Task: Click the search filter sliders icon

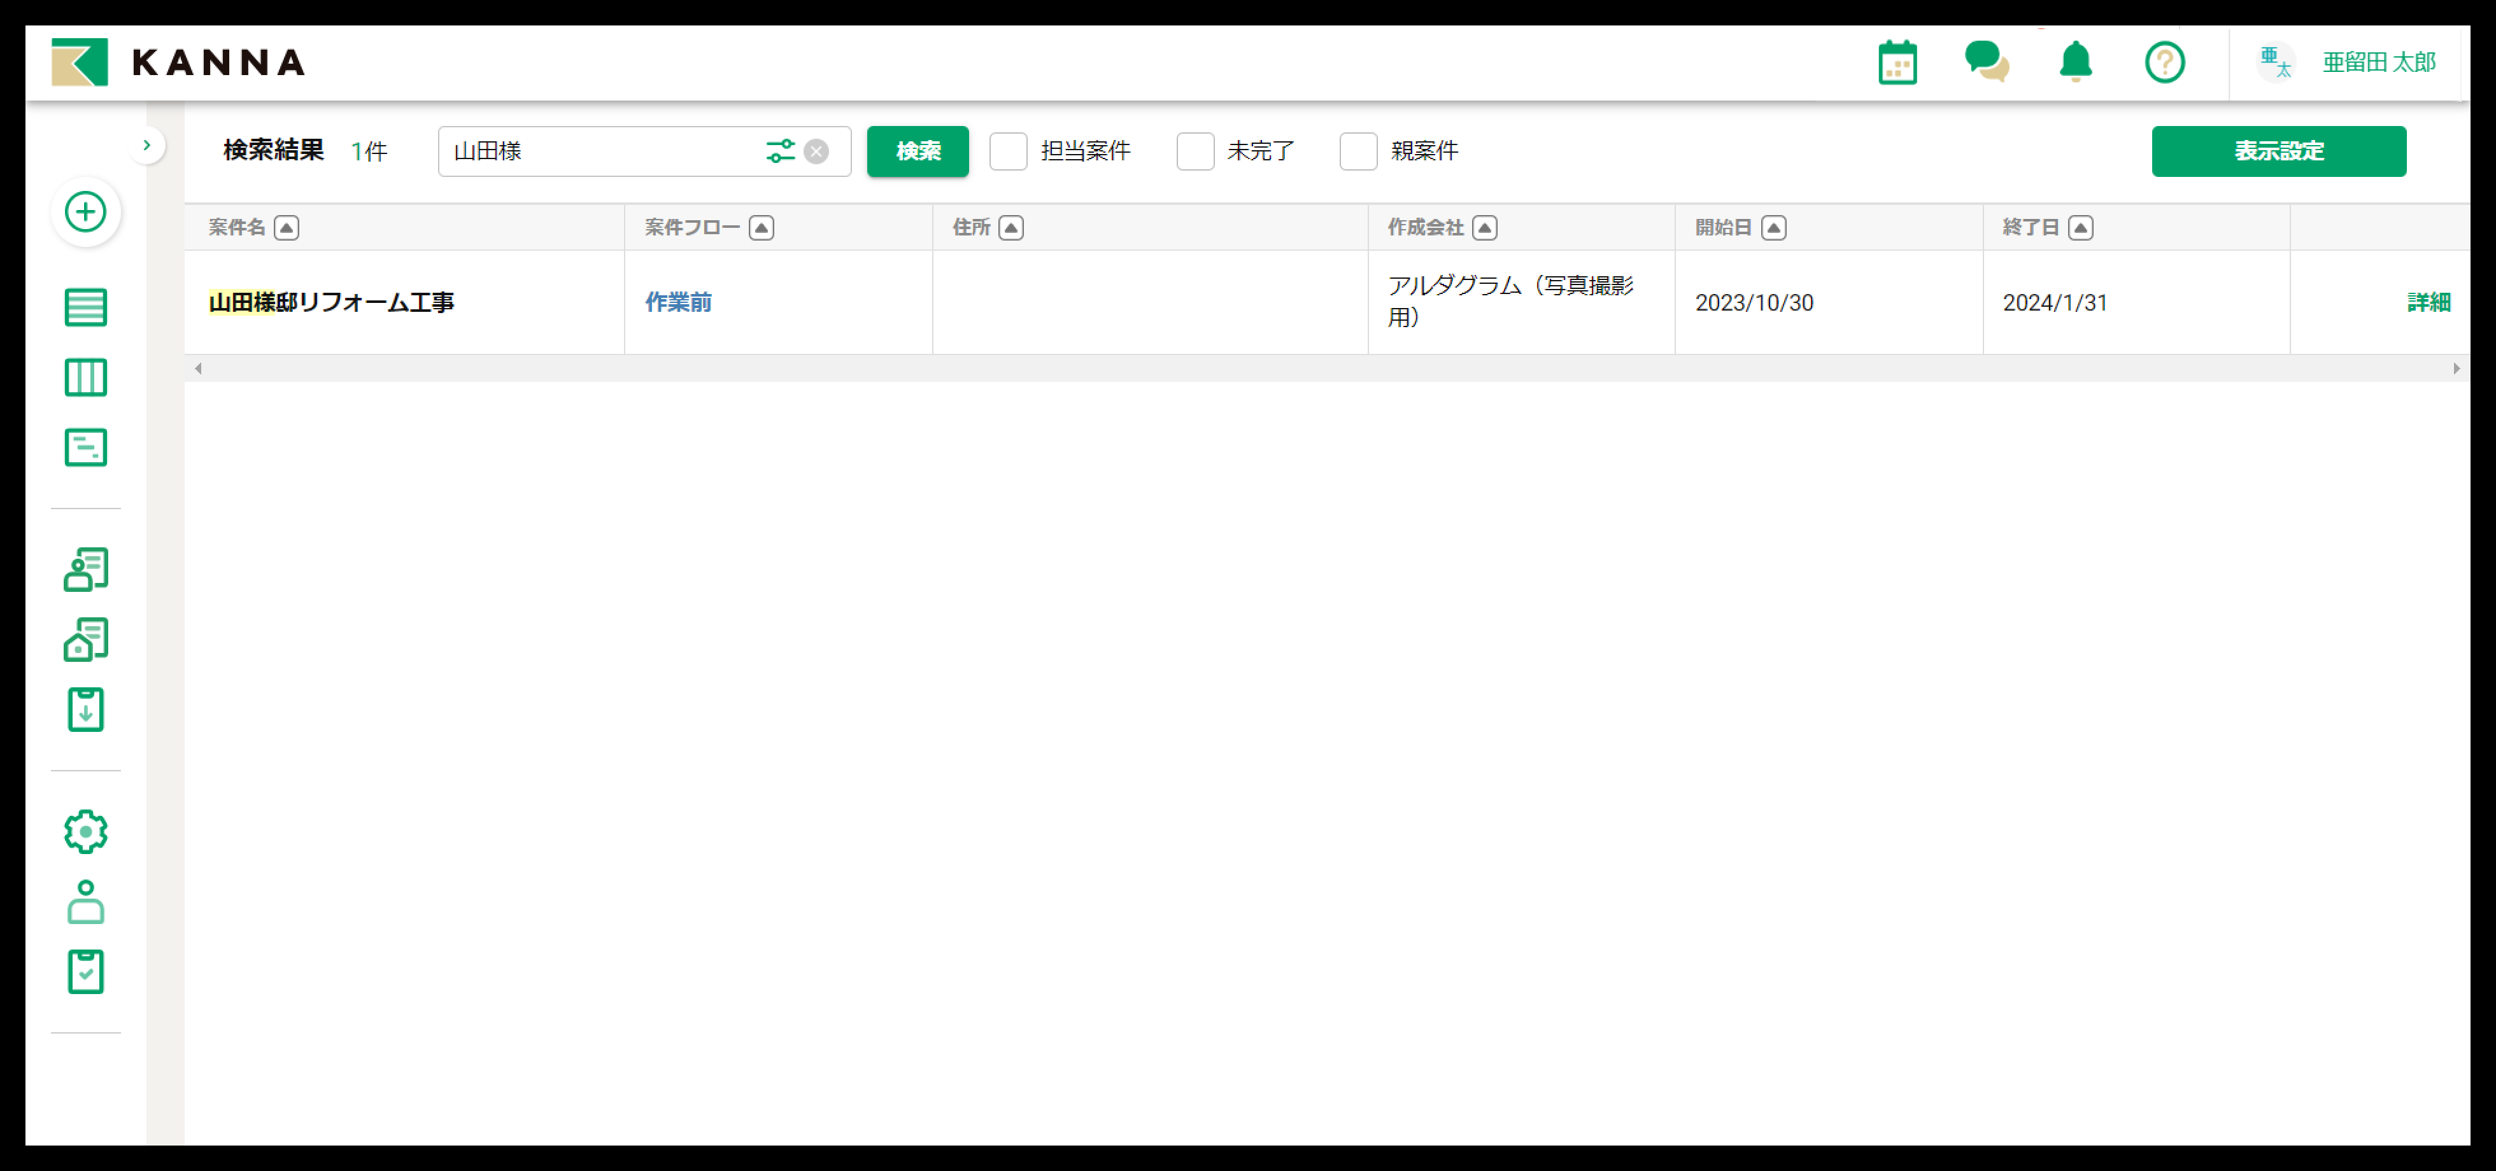Action: coord(779,151)
